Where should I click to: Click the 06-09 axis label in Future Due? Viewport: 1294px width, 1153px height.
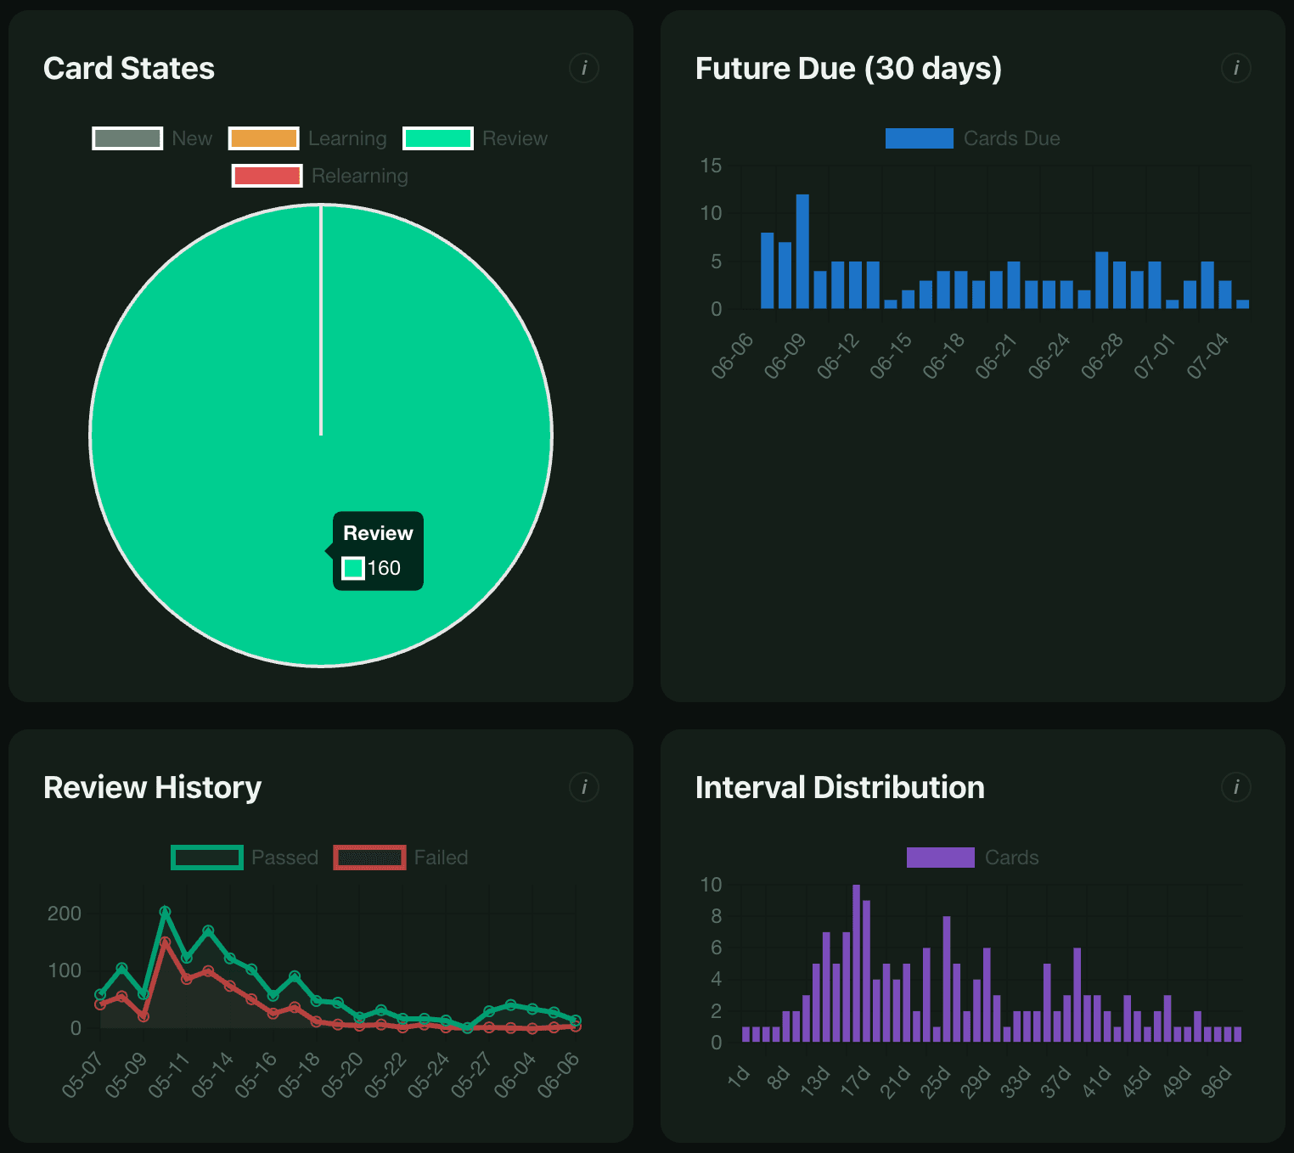pos(785,356)
